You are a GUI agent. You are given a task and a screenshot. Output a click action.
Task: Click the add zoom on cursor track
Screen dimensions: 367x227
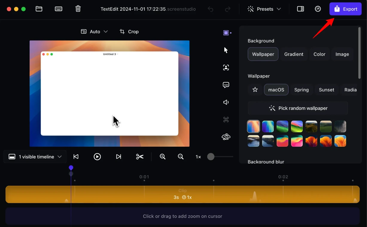(x=182, y=216)
